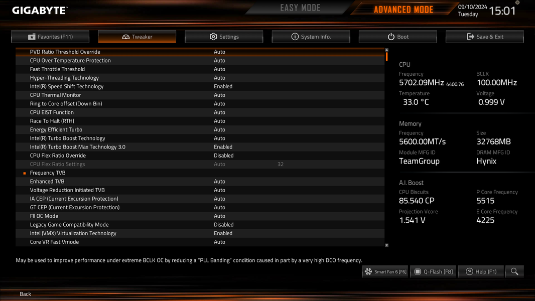Image resolution: width=535 pixels, height=301 pixels.
Task: Click the magnifying glass search icon
Action: (x=514, y=272)
